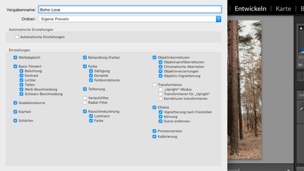304x171 pixels.
Task: Click the histogram clipping triangle indicator
Action: (x=300, y=27)
